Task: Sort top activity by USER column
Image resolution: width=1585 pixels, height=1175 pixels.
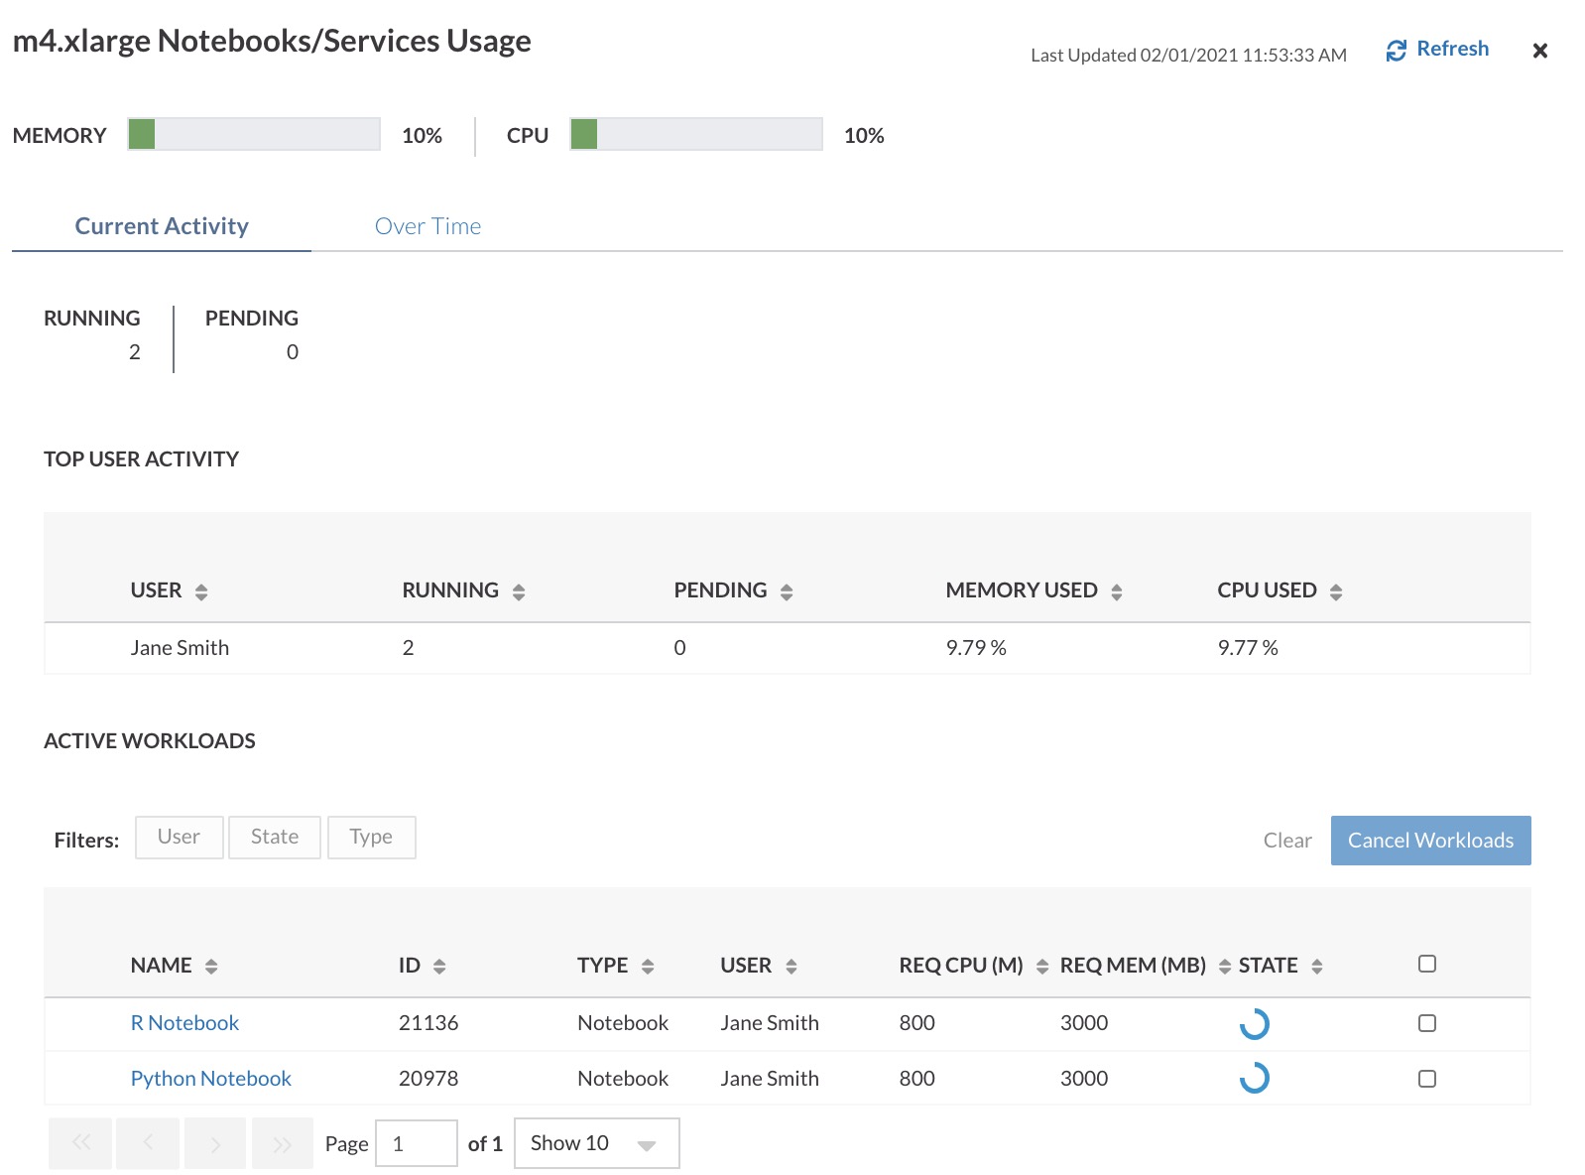Action: click(201, 592)
